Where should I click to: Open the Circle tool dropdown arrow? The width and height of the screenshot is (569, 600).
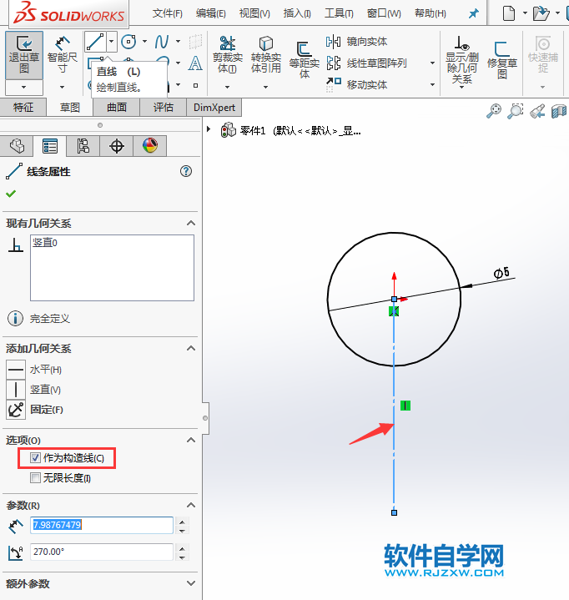[144, 42]
